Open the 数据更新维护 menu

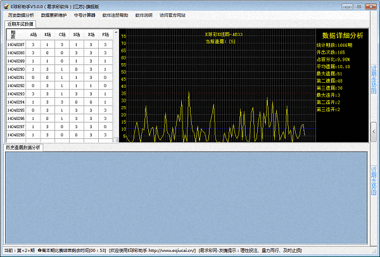pyautogui.click(x=54, y=15)
